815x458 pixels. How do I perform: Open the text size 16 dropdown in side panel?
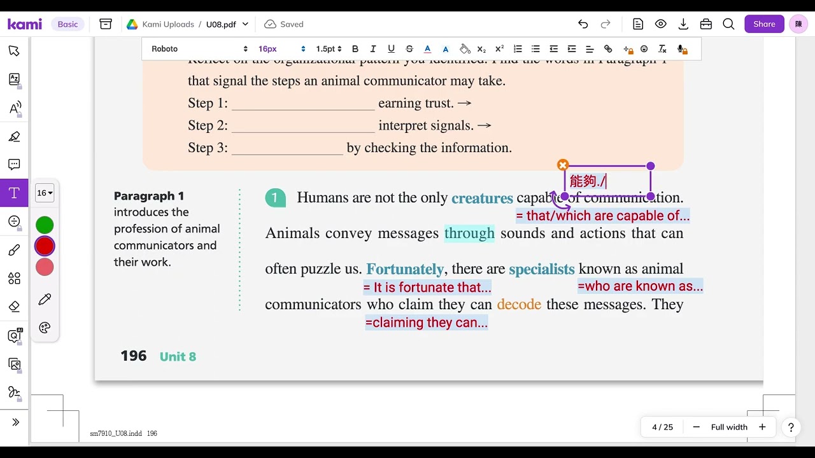(x=45, y=193)
